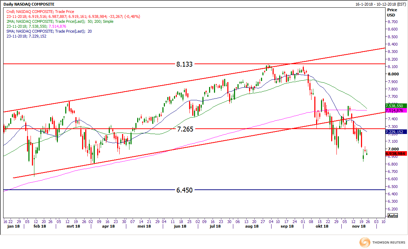This screenshot has width=408, height=249.
Task: Click the nov 18 month label
Action: pos(359,226)
